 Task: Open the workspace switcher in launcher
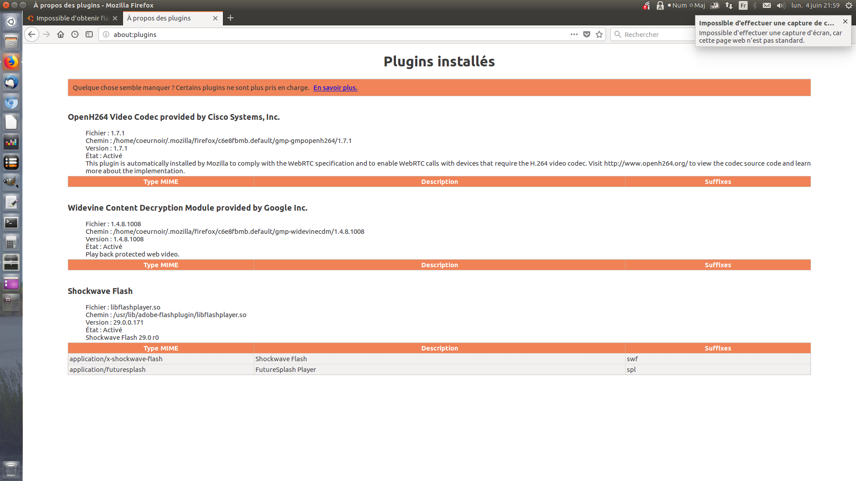(x=11, y=302)
